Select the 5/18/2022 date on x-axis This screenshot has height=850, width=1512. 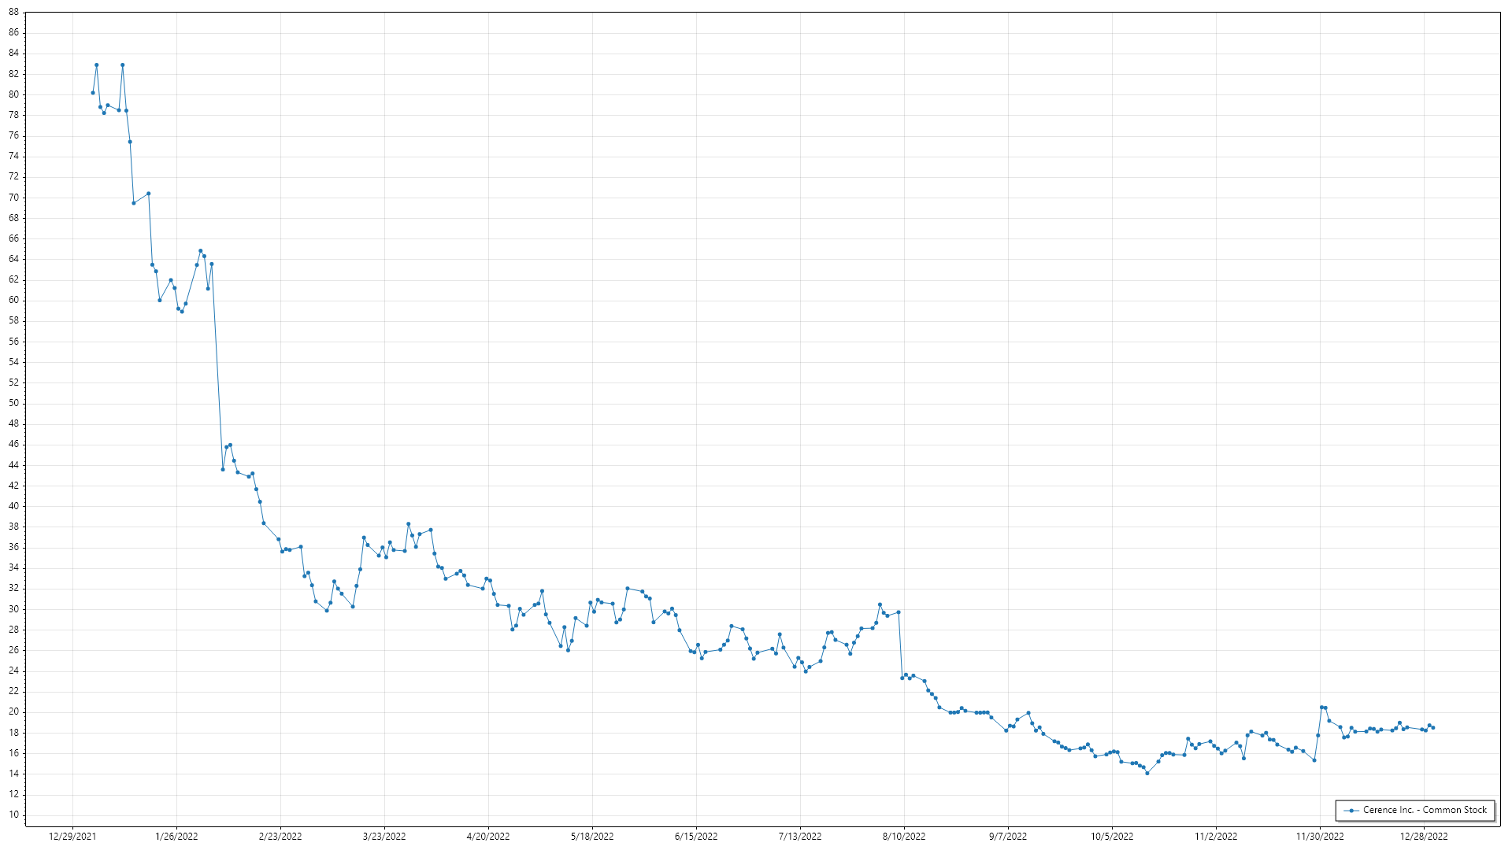[x=592, y=837]
